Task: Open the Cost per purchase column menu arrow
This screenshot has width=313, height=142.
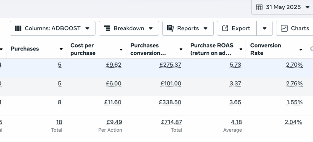Action: pyautogui.click(x=121, y=49)
